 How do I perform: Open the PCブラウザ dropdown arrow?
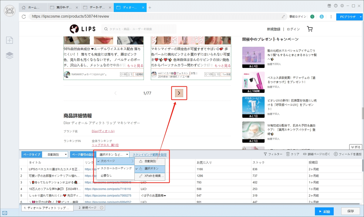point(361,17)
